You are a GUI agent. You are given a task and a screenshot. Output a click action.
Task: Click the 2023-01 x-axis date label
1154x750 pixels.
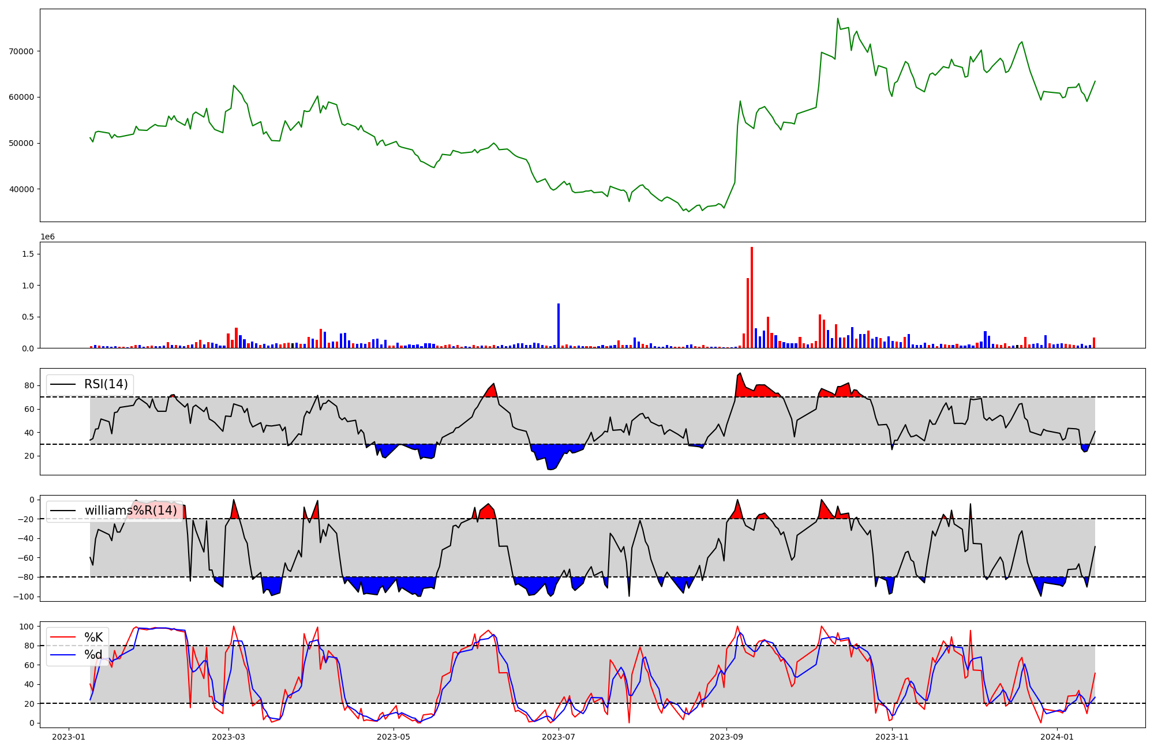tap(69, 736)
